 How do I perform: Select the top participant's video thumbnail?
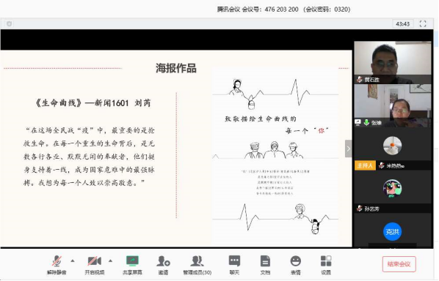coord(393,62)
